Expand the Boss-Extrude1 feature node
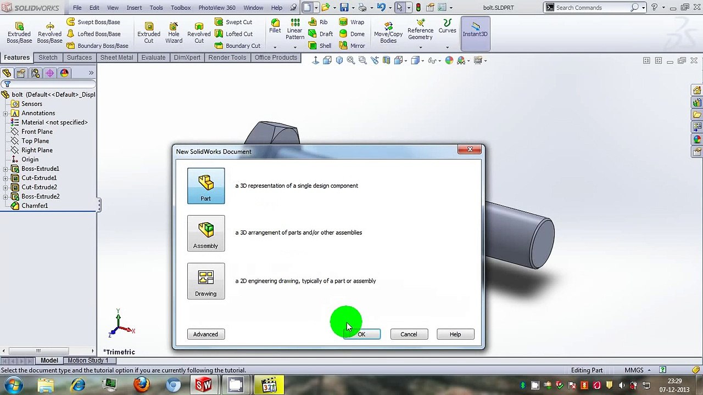Screen dimensions: 703x395 [x=5, y=169]
